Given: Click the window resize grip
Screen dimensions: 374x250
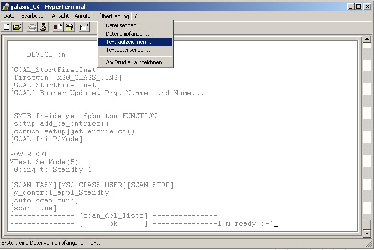Looking at the screenshot, I should coord(370,244).
